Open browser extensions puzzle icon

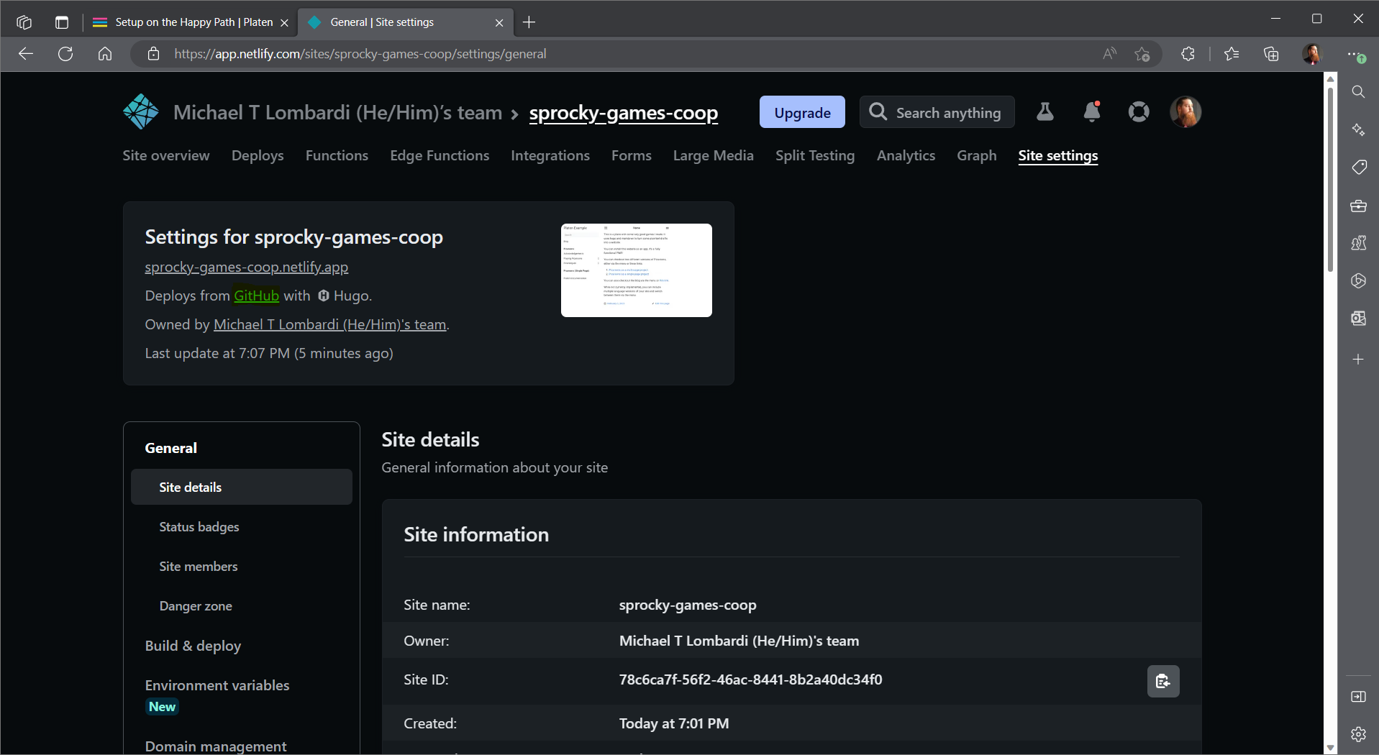pyautogui.click(x=1188, y=54)
